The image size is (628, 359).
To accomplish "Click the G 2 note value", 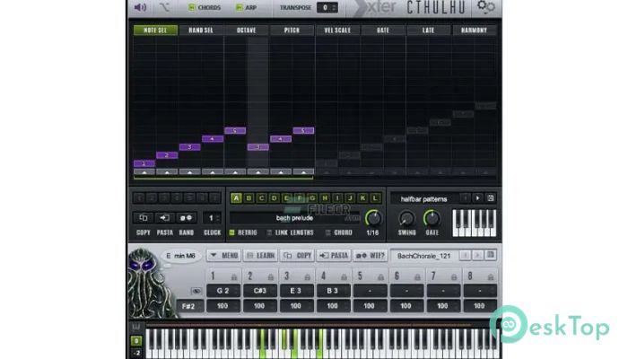I will pos(223,291).
